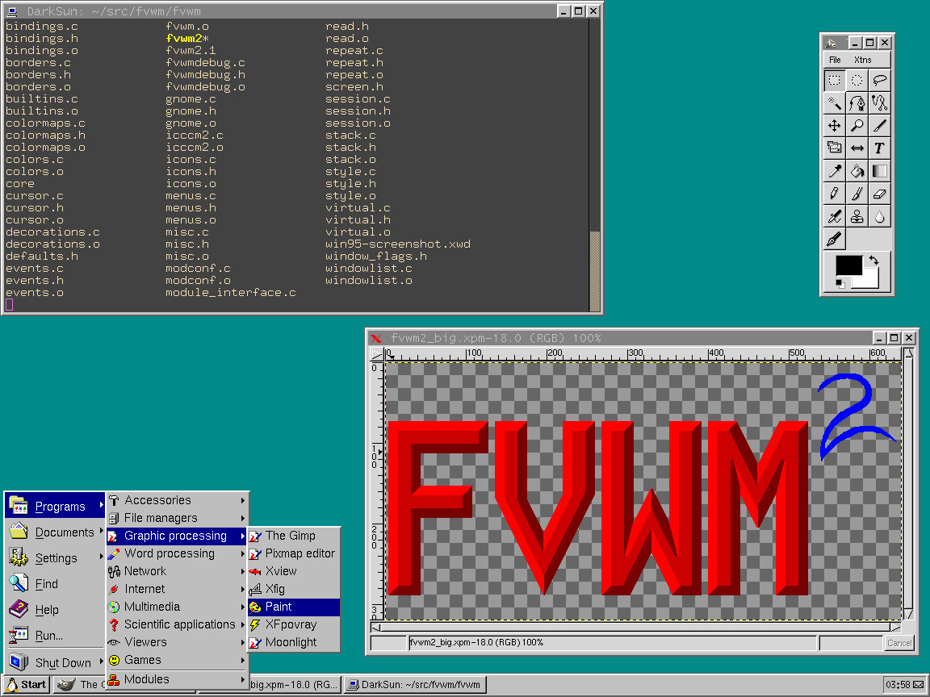The image size is (930, 697).
Task: Open the Settings submenu in Start menu
Action: coord(55,558)
